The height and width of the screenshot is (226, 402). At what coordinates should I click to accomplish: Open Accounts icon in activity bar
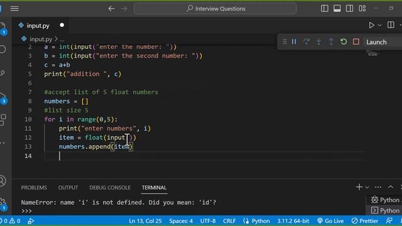pyautogui.click(x=3, y=181)
